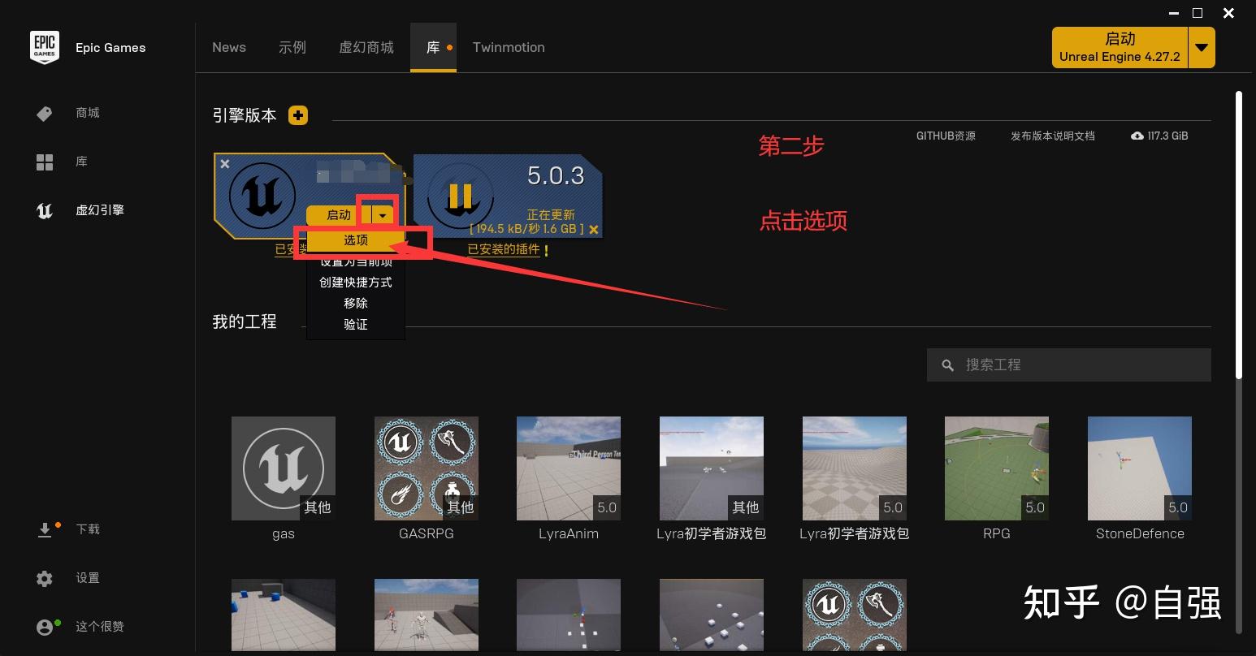The height and width of the screenshot is (656, 1256).
Task: Cancel the 5.0.3 update with the X
Action: (x=594, y=229)
